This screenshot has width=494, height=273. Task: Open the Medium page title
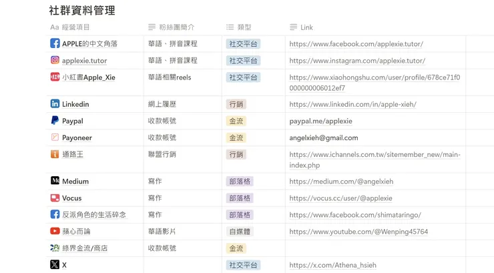[75, 181]
